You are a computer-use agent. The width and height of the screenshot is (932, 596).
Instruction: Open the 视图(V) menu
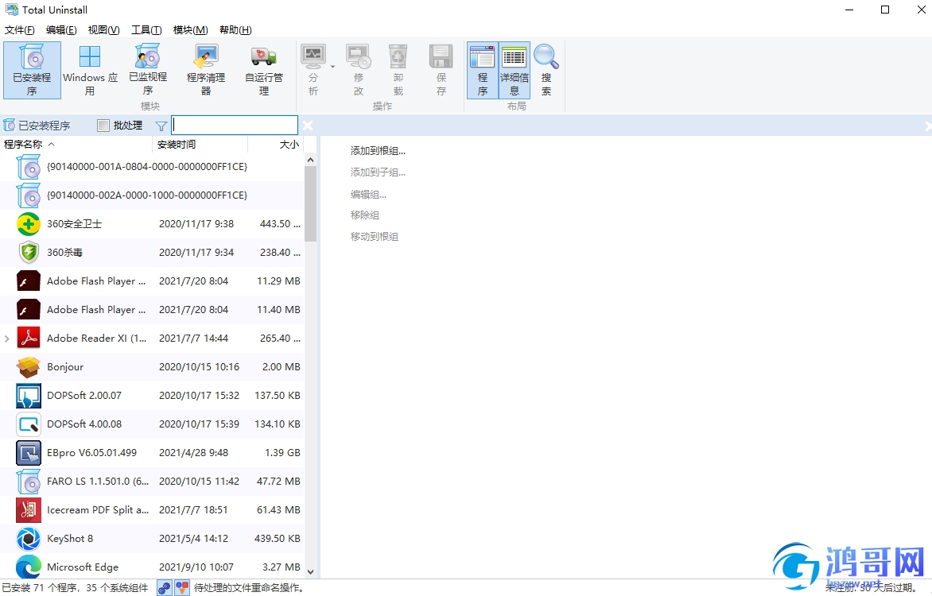click(103, 29)
